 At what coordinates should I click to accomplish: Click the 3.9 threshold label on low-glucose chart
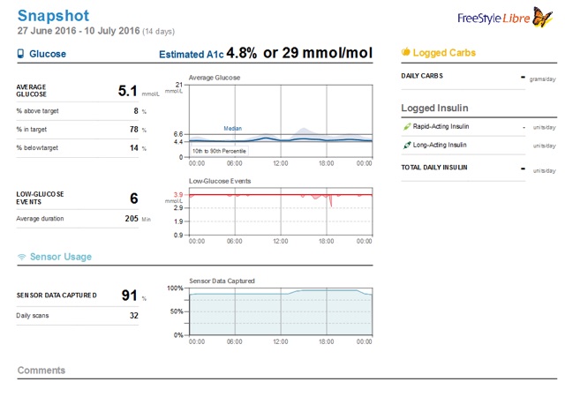(178, 195)
